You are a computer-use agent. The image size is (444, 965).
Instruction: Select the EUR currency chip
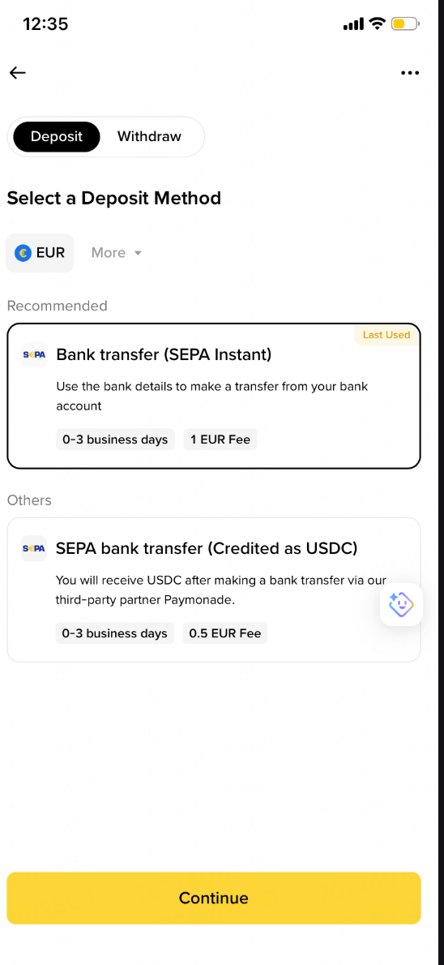(x=40, y=253)
